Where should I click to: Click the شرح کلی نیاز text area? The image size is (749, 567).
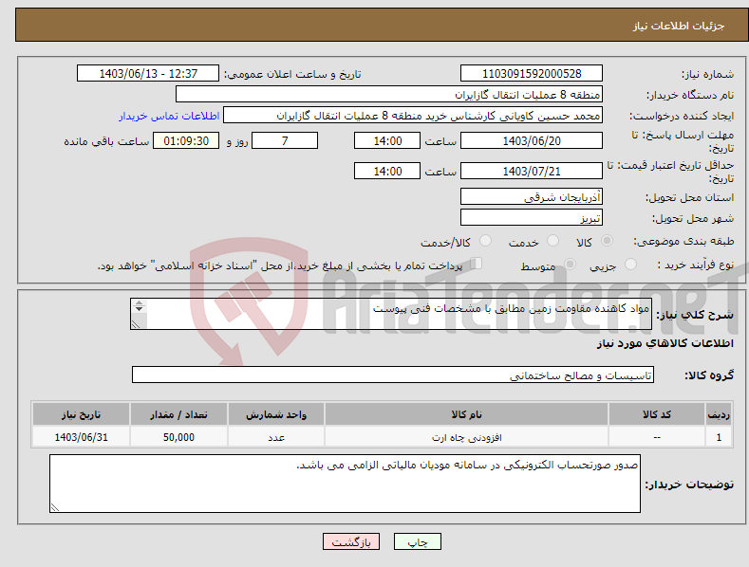pyautogui.click(x=391, y=314)
